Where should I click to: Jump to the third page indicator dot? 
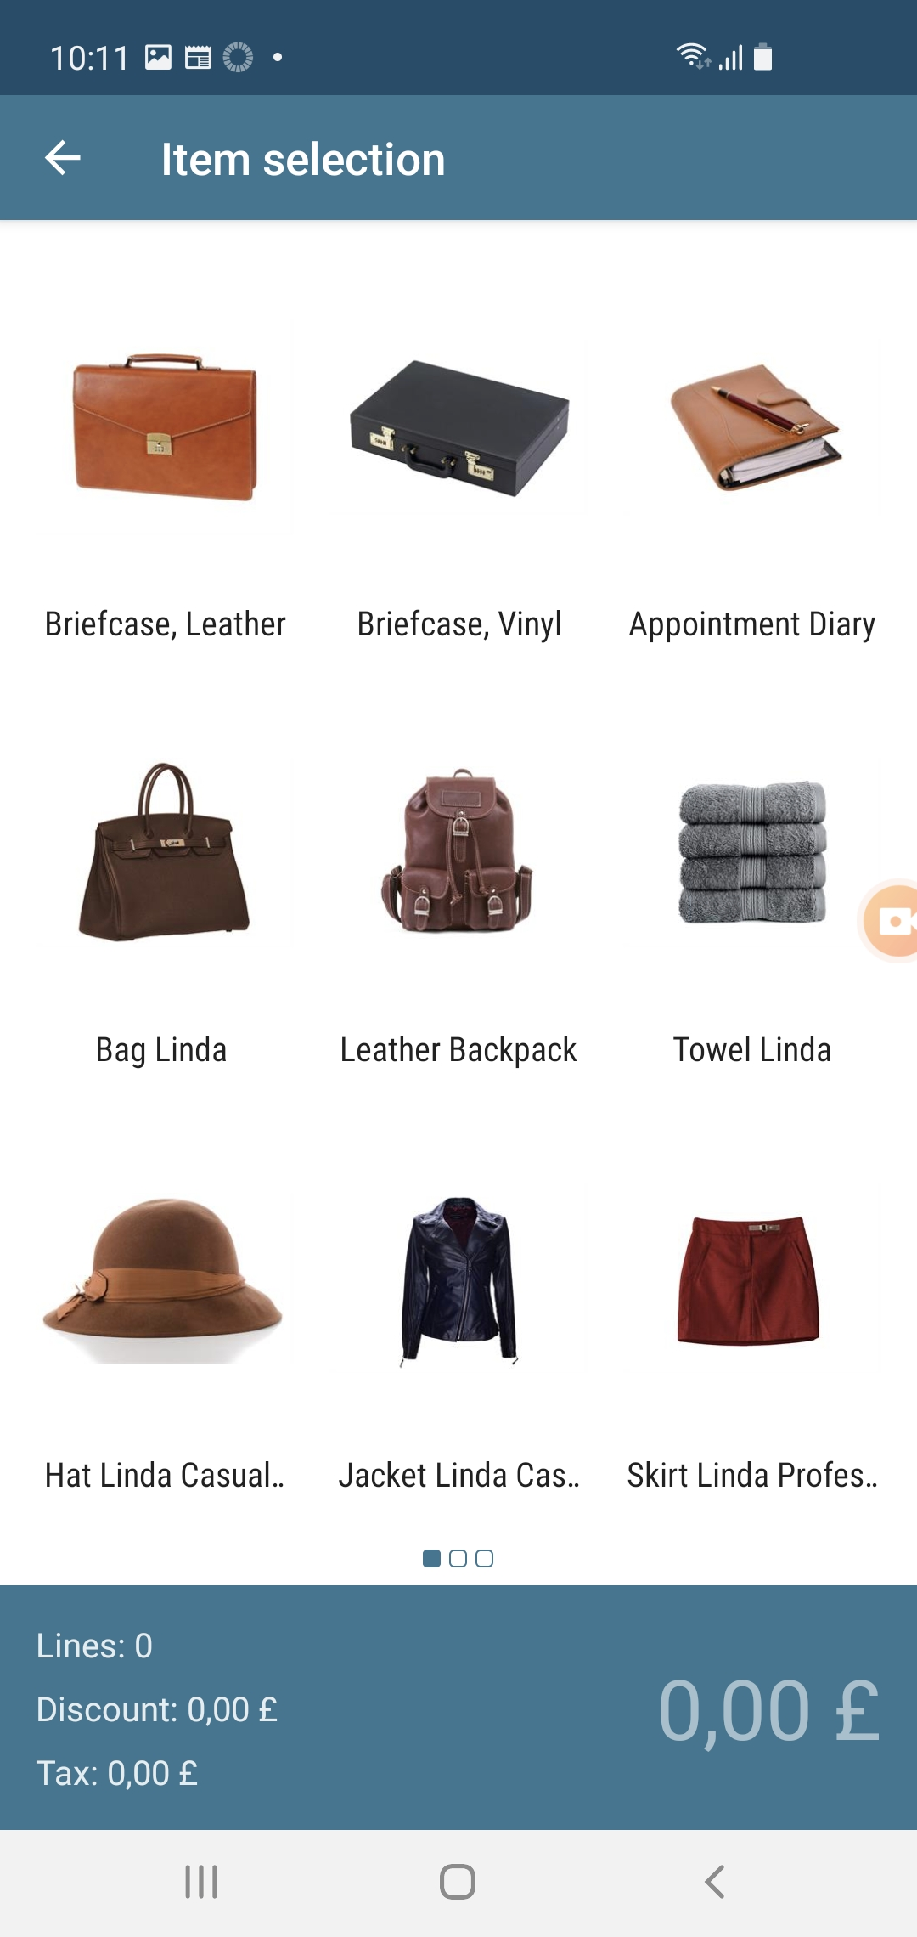484,1558
